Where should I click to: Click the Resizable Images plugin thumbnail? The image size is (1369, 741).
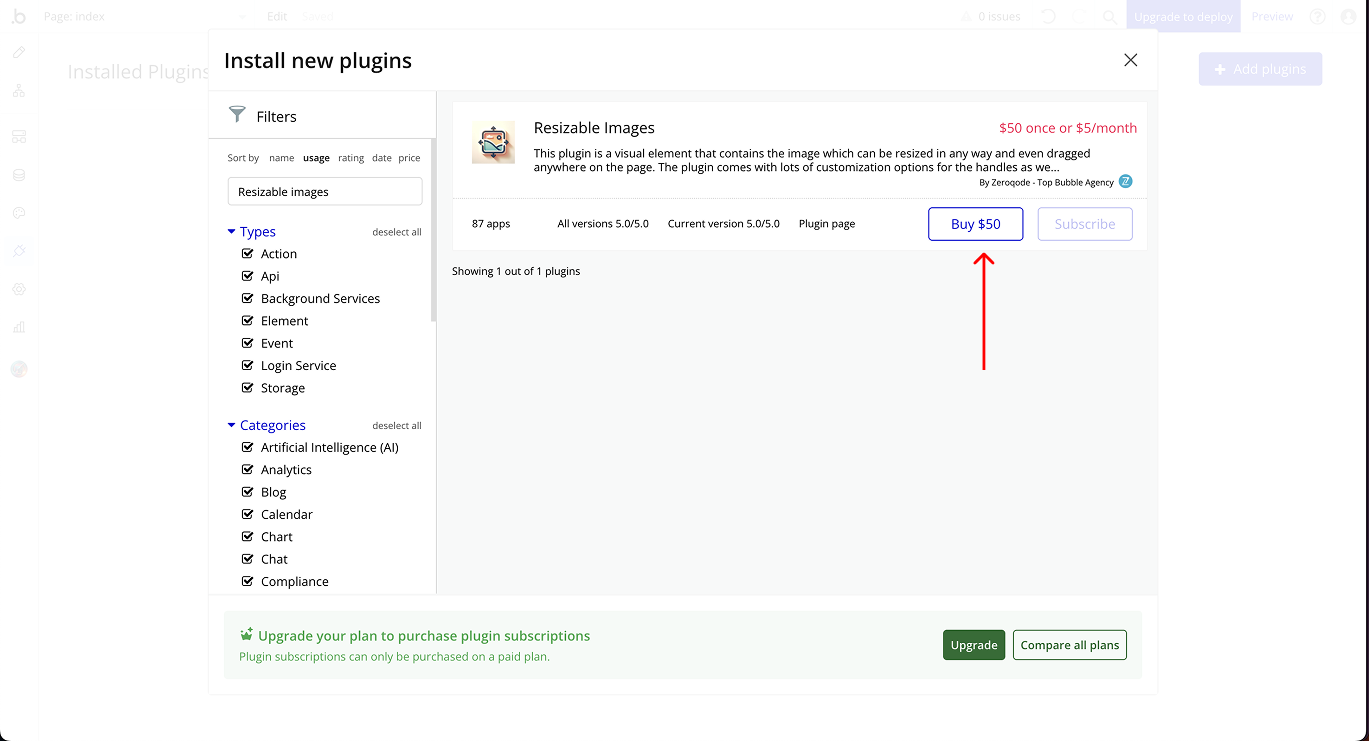[493, 142]
